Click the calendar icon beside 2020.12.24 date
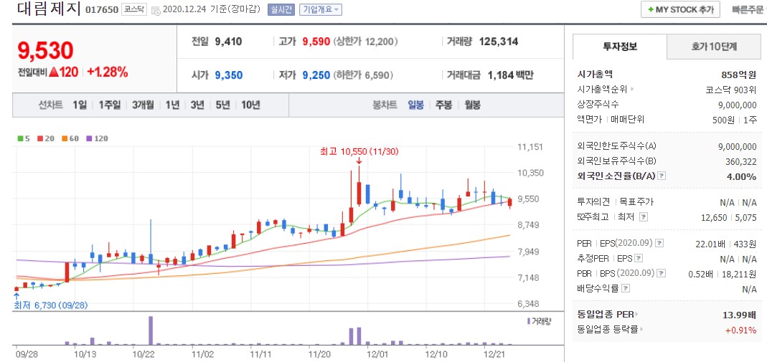The height and width of the screenshot is (362, 767). 156,10
